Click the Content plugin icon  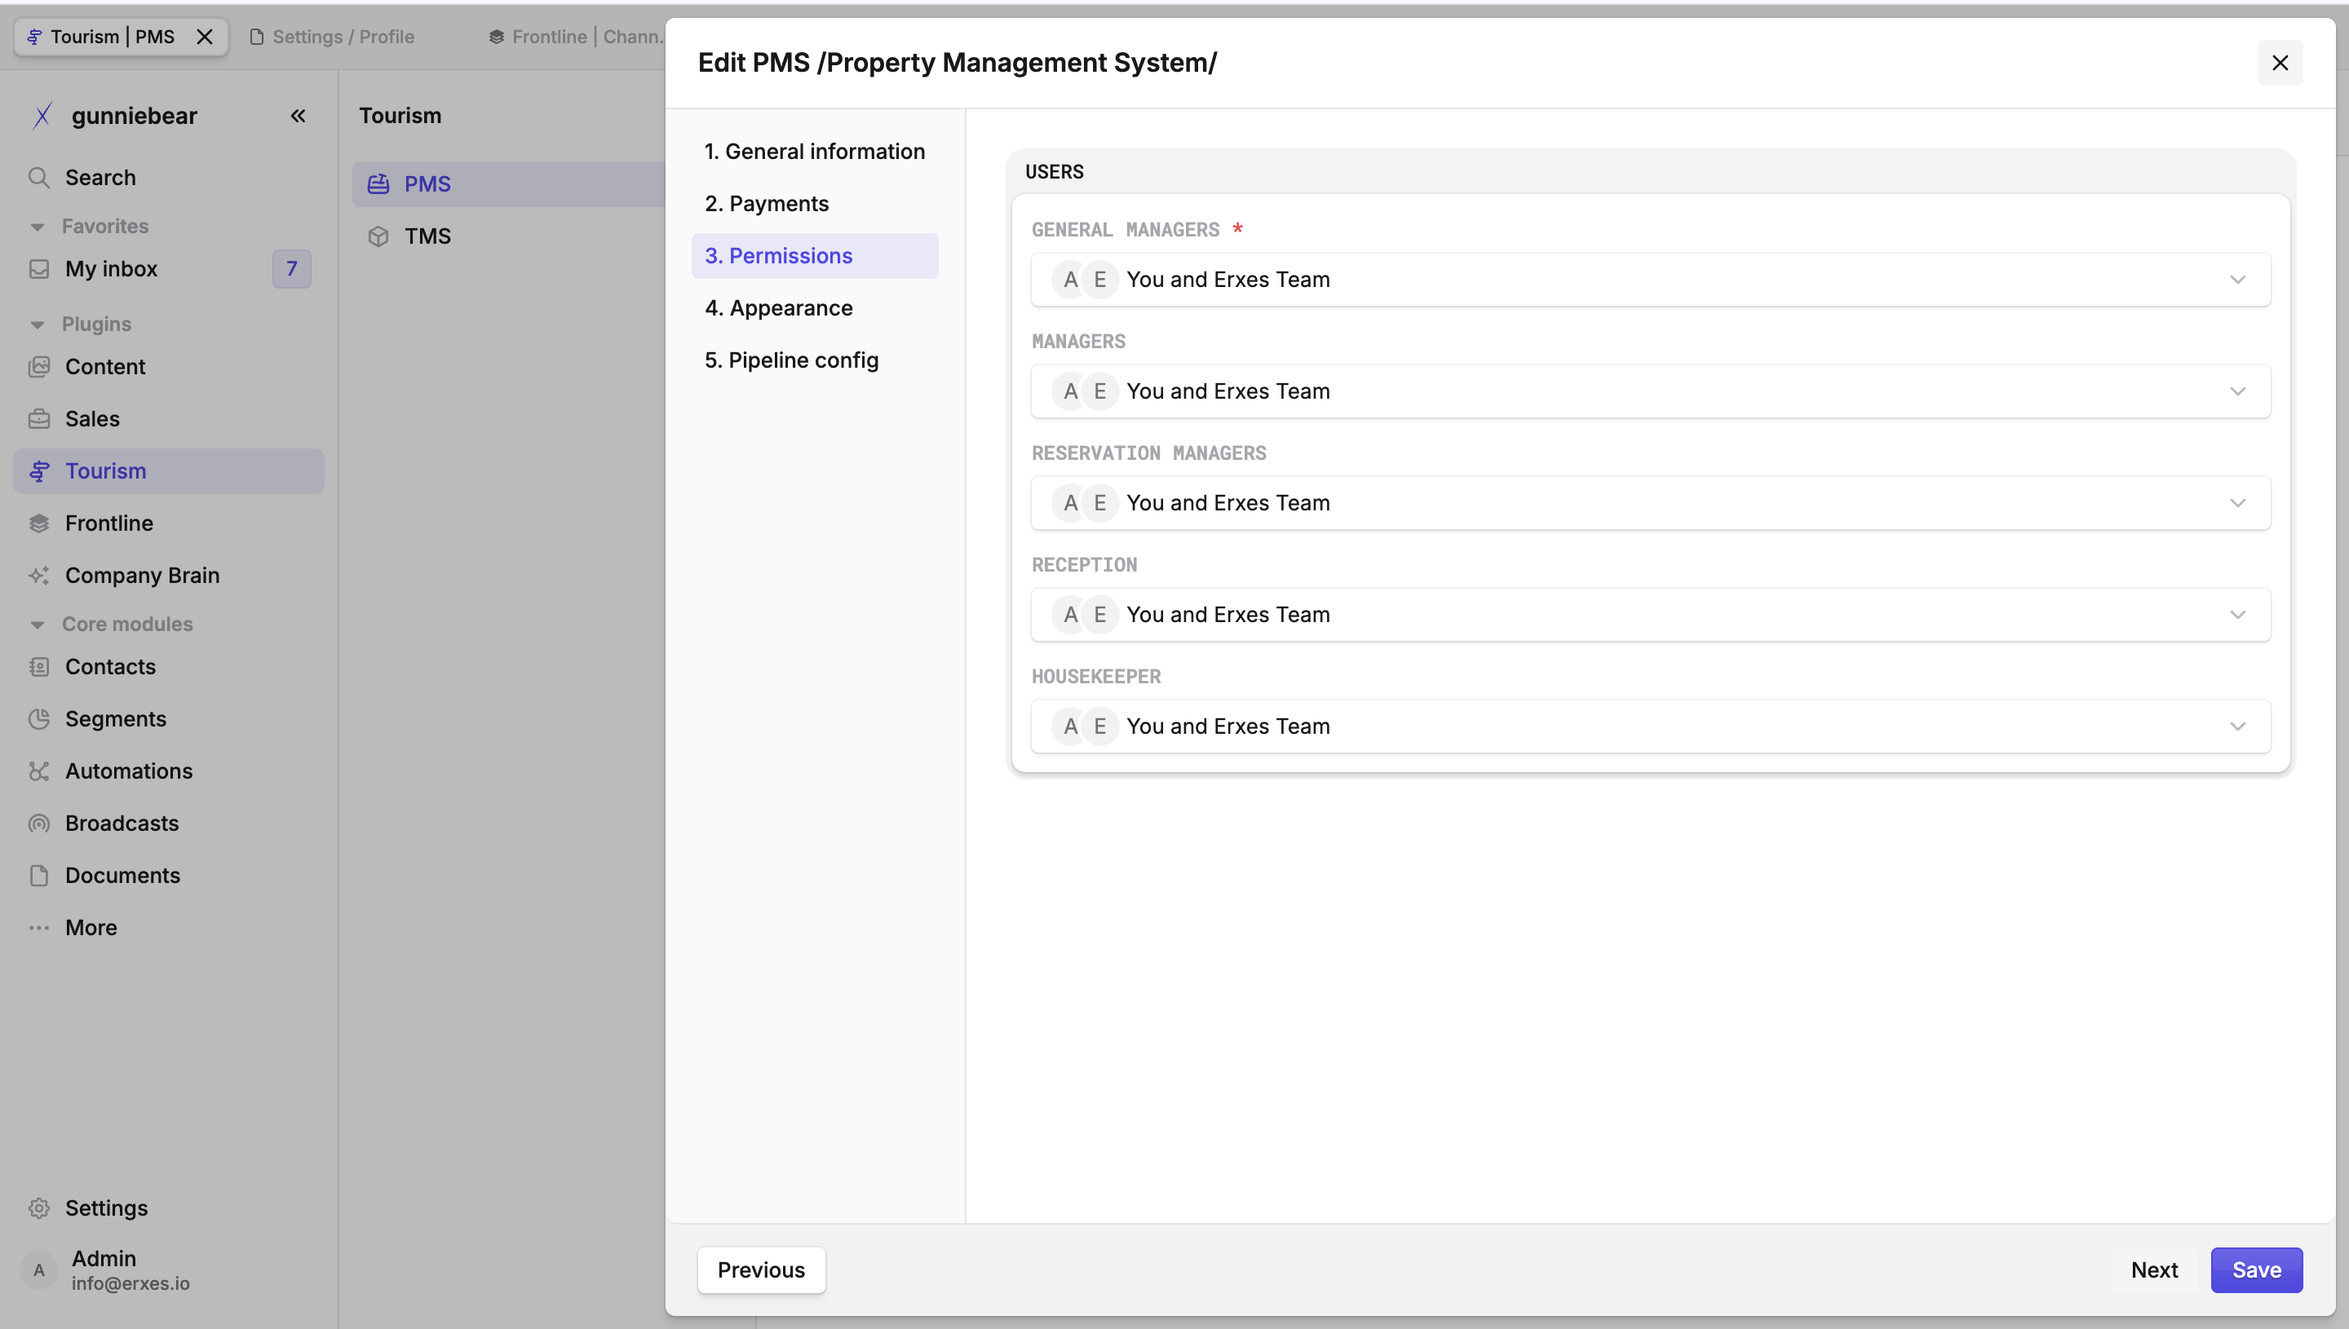[x=38, y=366]
